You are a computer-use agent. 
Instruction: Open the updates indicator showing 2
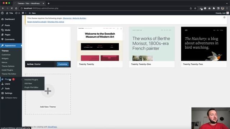pos(17,13)
